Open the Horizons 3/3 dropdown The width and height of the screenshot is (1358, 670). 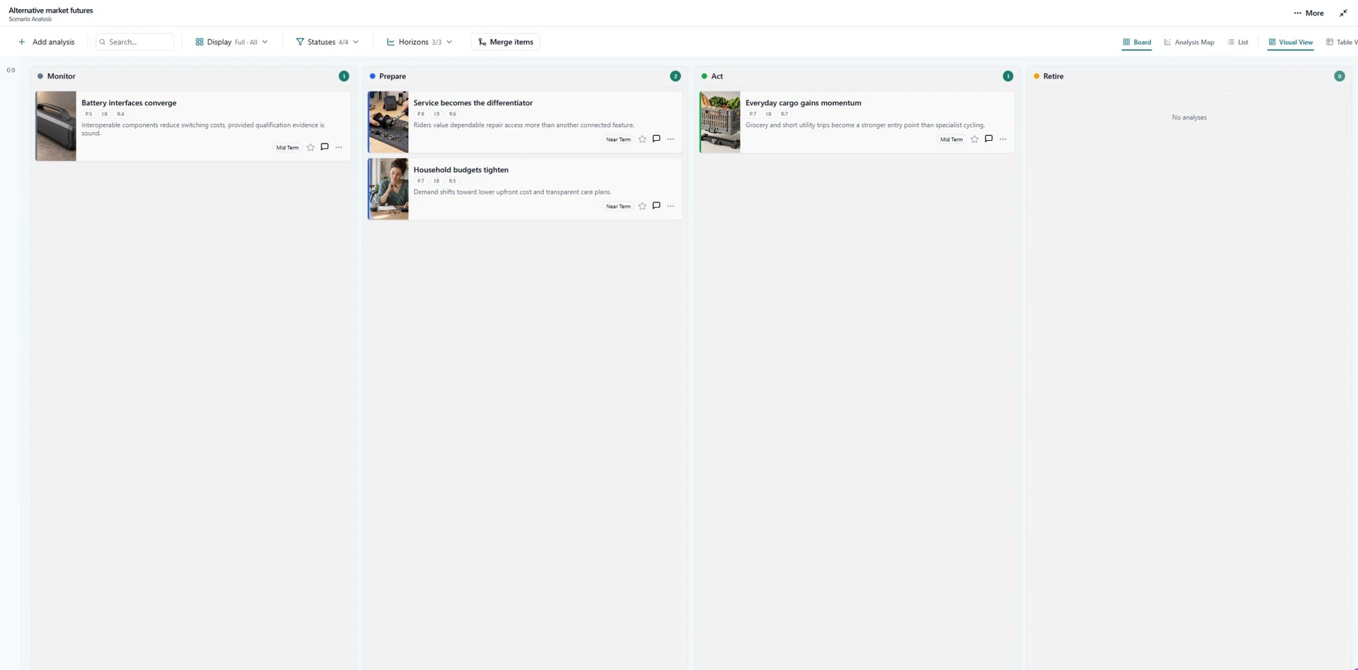(x=419, y=42)
